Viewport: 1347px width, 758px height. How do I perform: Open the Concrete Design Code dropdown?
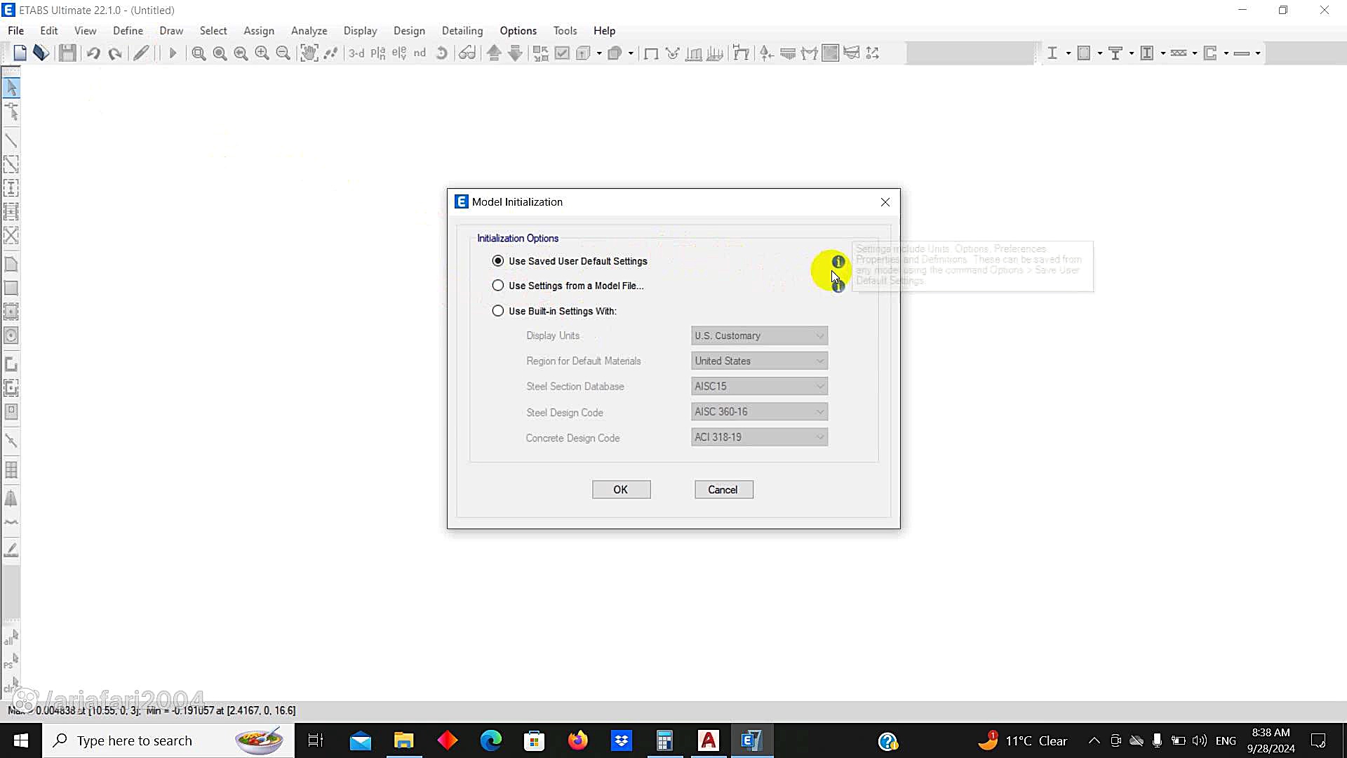point(759,437)
